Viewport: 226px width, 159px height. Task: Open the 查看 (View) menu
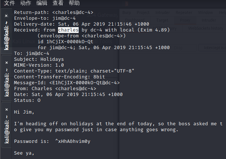point(58,3)
